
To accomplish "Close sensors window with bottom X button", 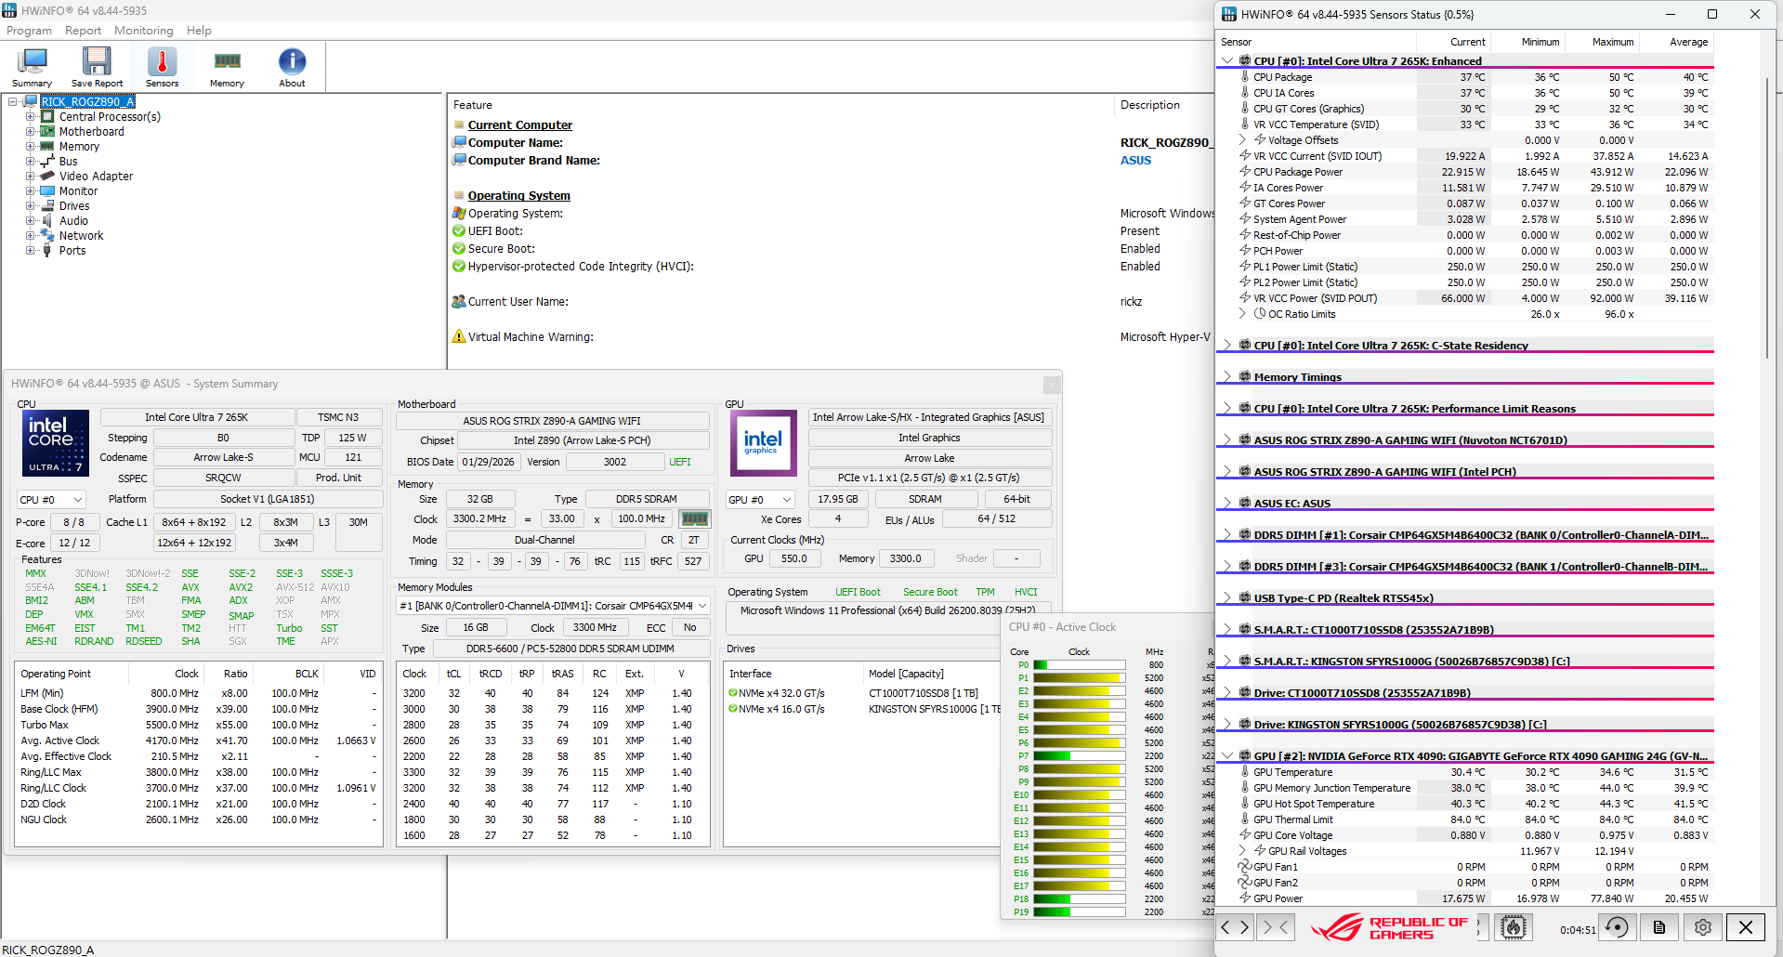I will tap(1745, 927).
